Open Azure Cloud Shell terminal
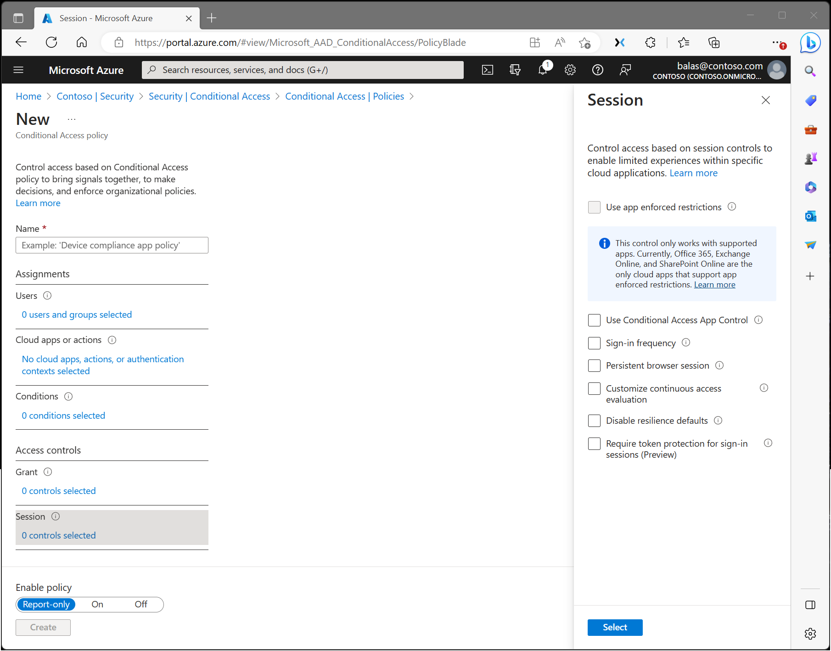831x651 pixels. point(488,70)
